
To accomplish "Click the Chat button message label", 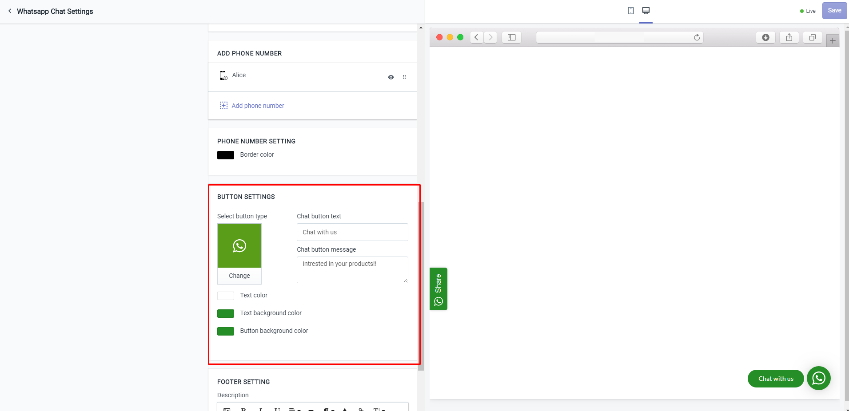I will pyautogui.click(x=327, y=249).
